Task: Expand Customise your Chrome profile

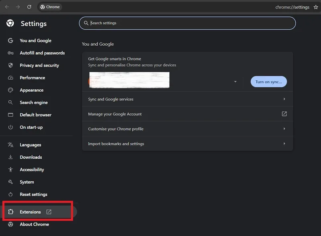Action: point(187,129)
